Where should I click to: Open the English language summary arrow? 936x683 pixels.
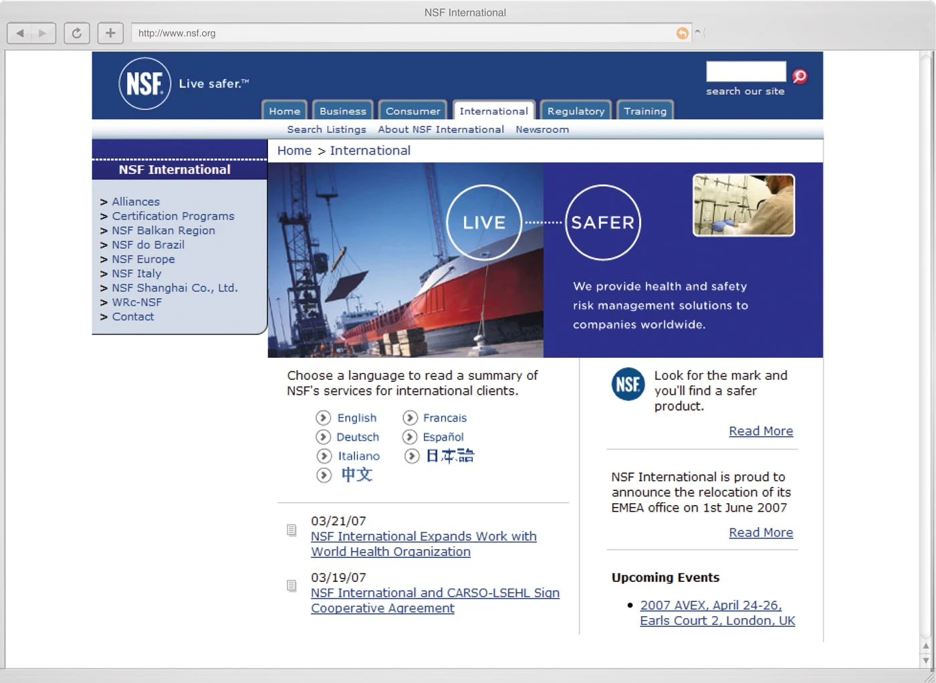click(x=324, y=417)
